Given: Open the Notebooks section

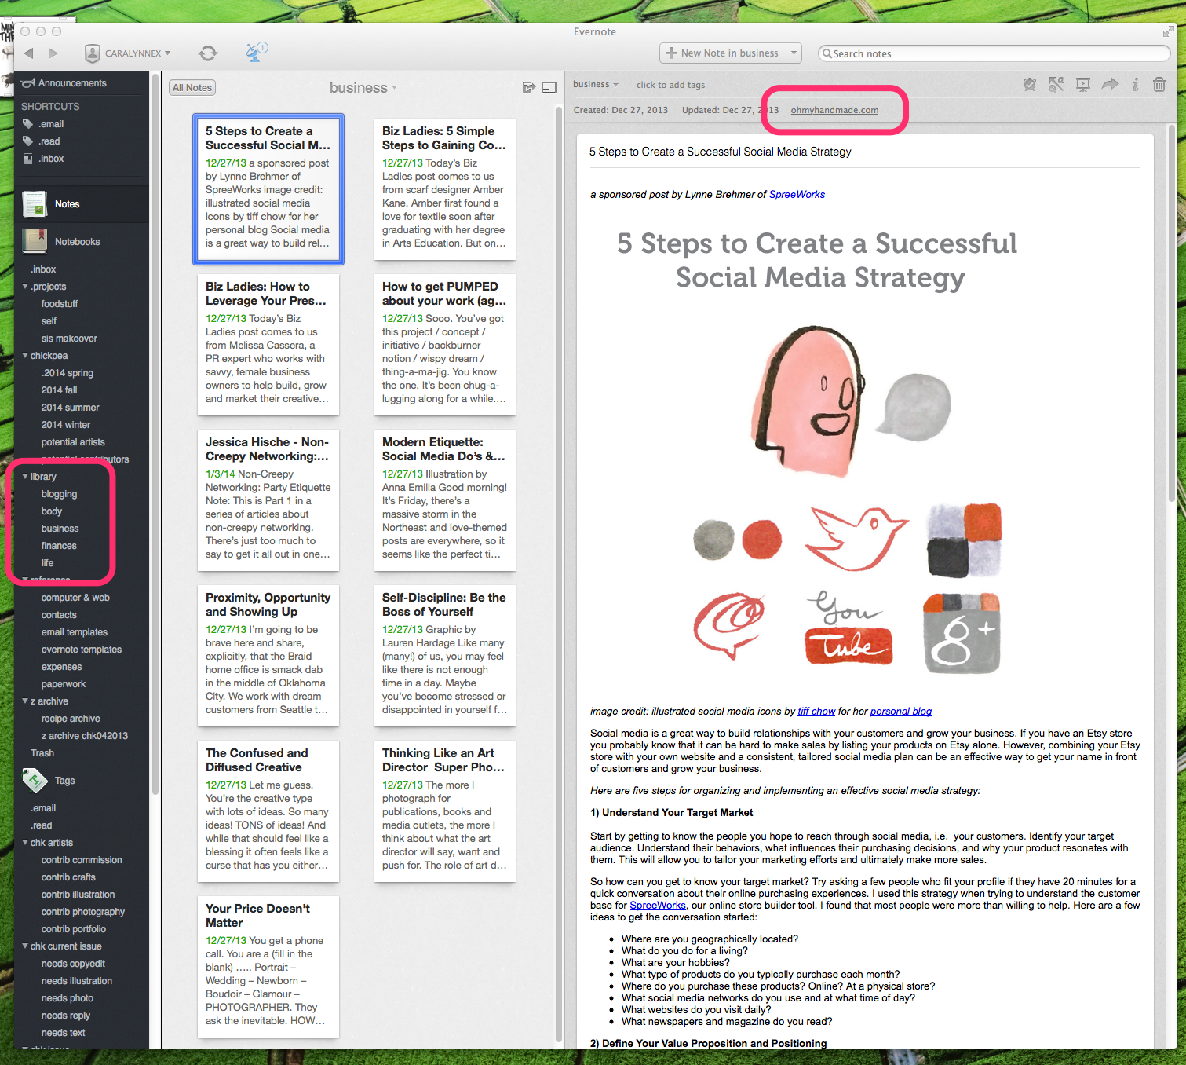Looking at the screenshot, I should [x=77, y=242].
